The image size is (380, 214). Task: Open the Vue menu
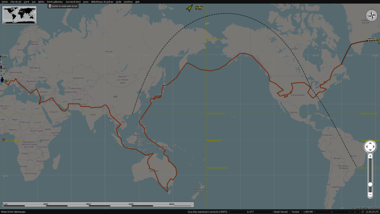[x=34, y=2]
